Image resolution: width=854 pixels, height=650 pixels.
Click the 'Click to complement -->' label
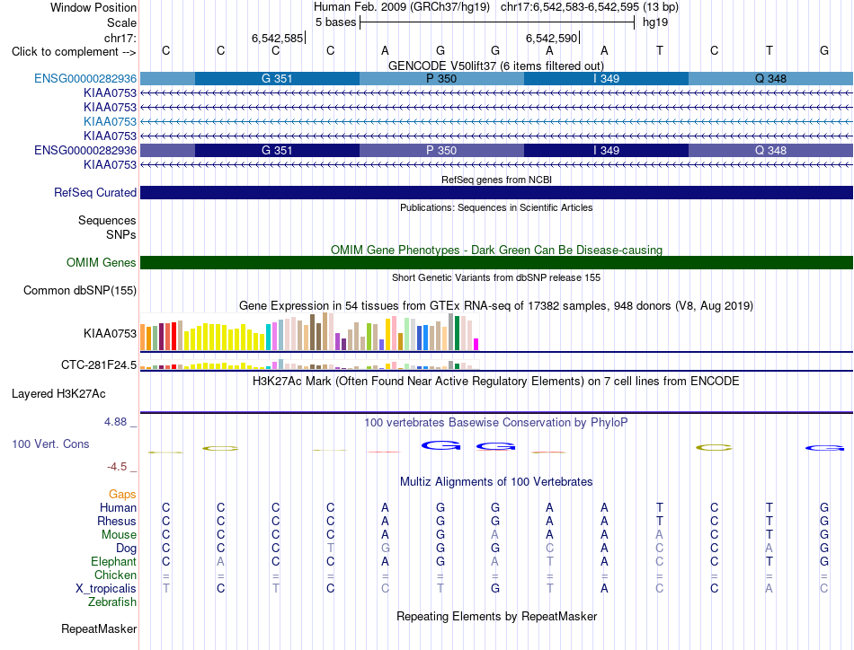[74, 52]
